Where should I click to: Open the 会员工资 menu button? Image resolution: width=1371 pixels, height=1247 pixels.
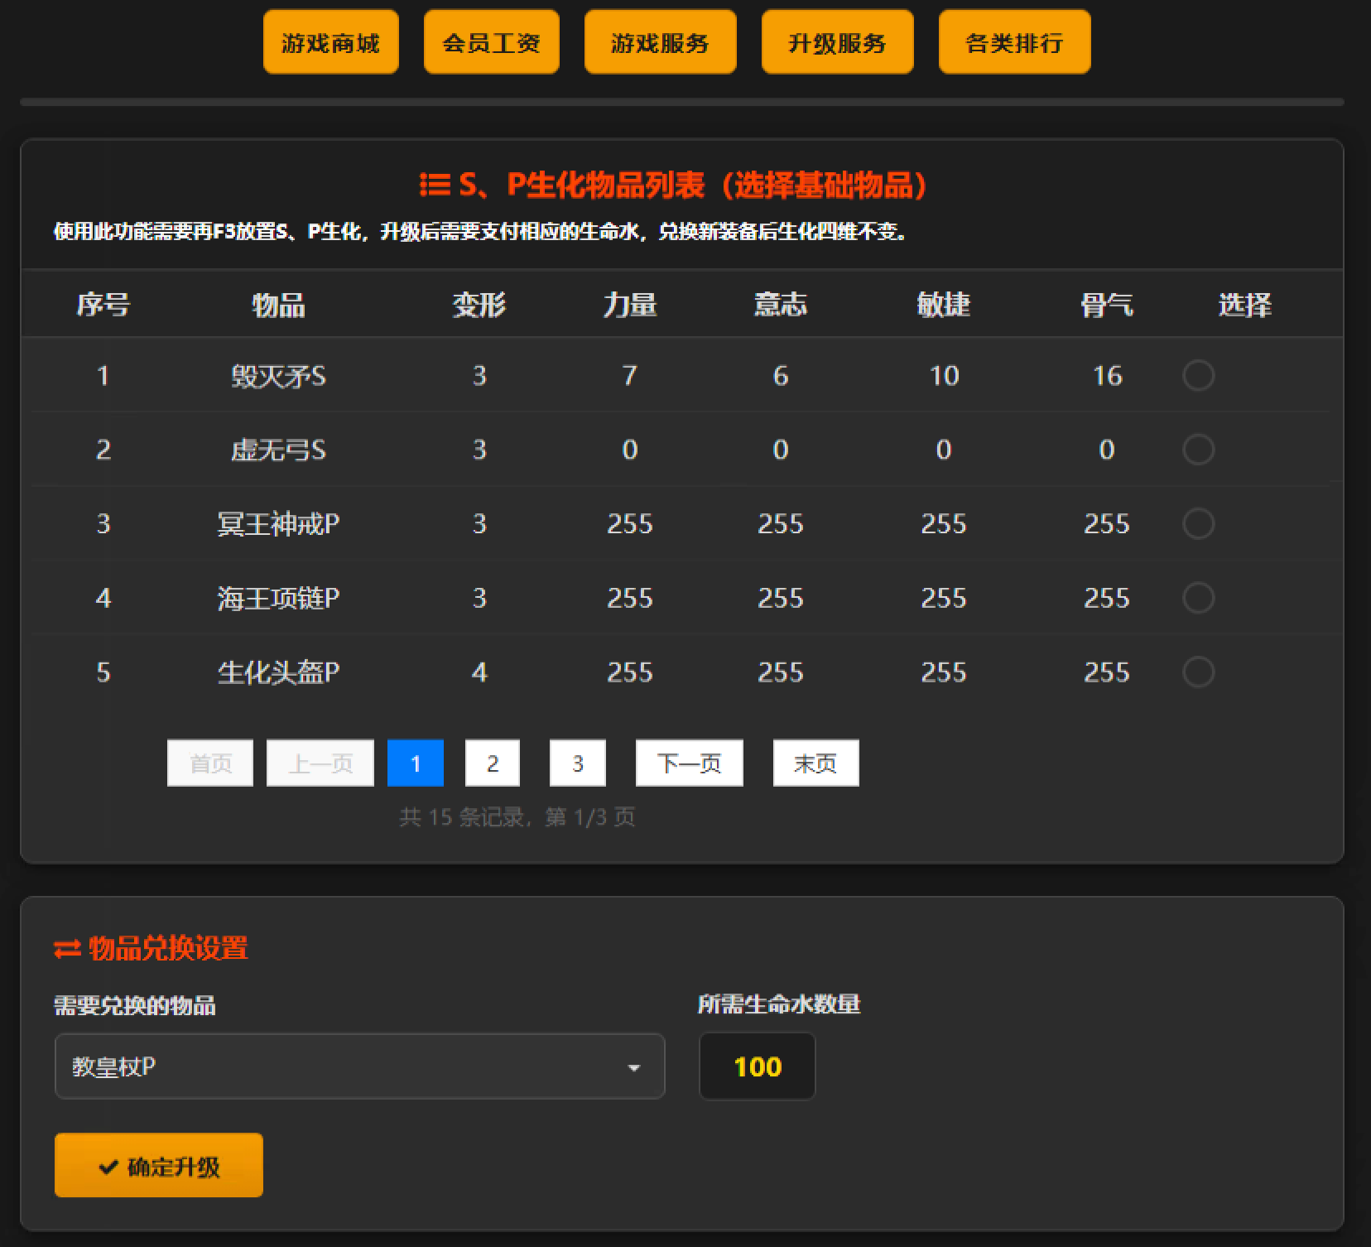coord(491,42)
